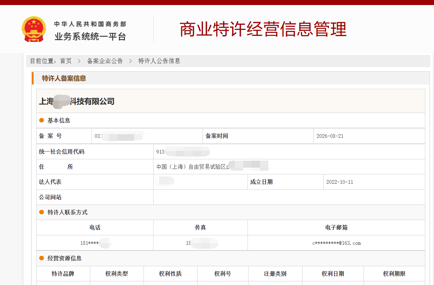434x285 pixels.
Task: Click the 成立日期 value 2022-10-11
Action: tap(340, 182)
